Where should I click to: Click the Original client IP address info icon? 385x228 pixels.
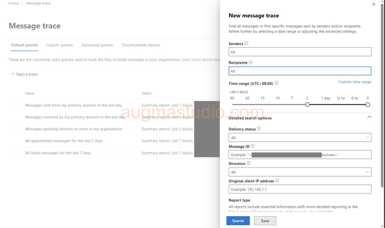[x=277, y=181]
